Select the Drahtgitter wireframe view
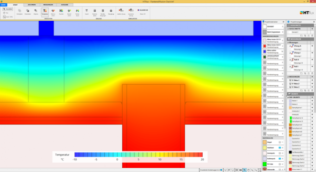 [x=19, y=12]
